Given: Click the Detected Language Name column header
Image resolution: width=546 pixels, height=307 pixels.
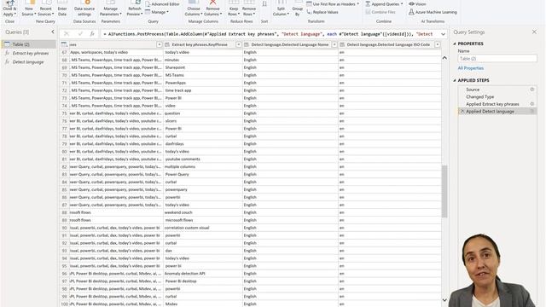Looking at the screenshot, I should [x=290, y=44].
